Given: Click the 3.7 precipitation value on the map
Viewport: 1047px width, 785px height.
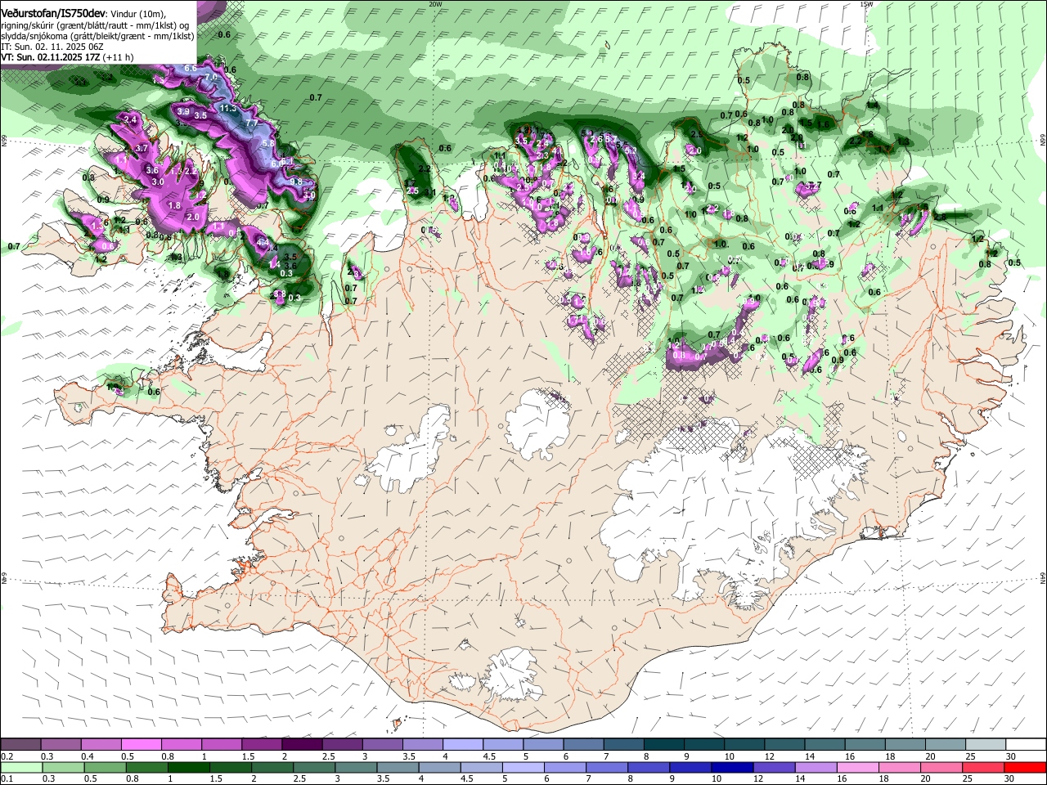Looking at the screenshot, I should click(142, 148).
